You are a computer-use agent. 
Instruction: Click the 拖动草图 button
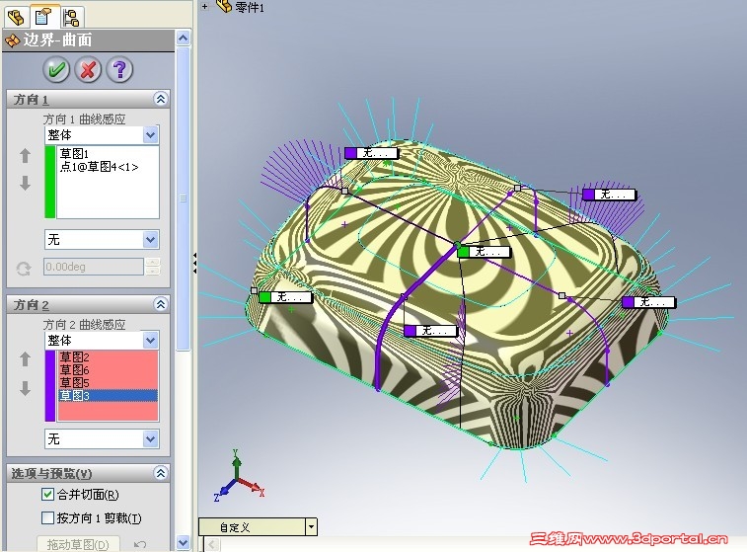click(x=78, y=544)
